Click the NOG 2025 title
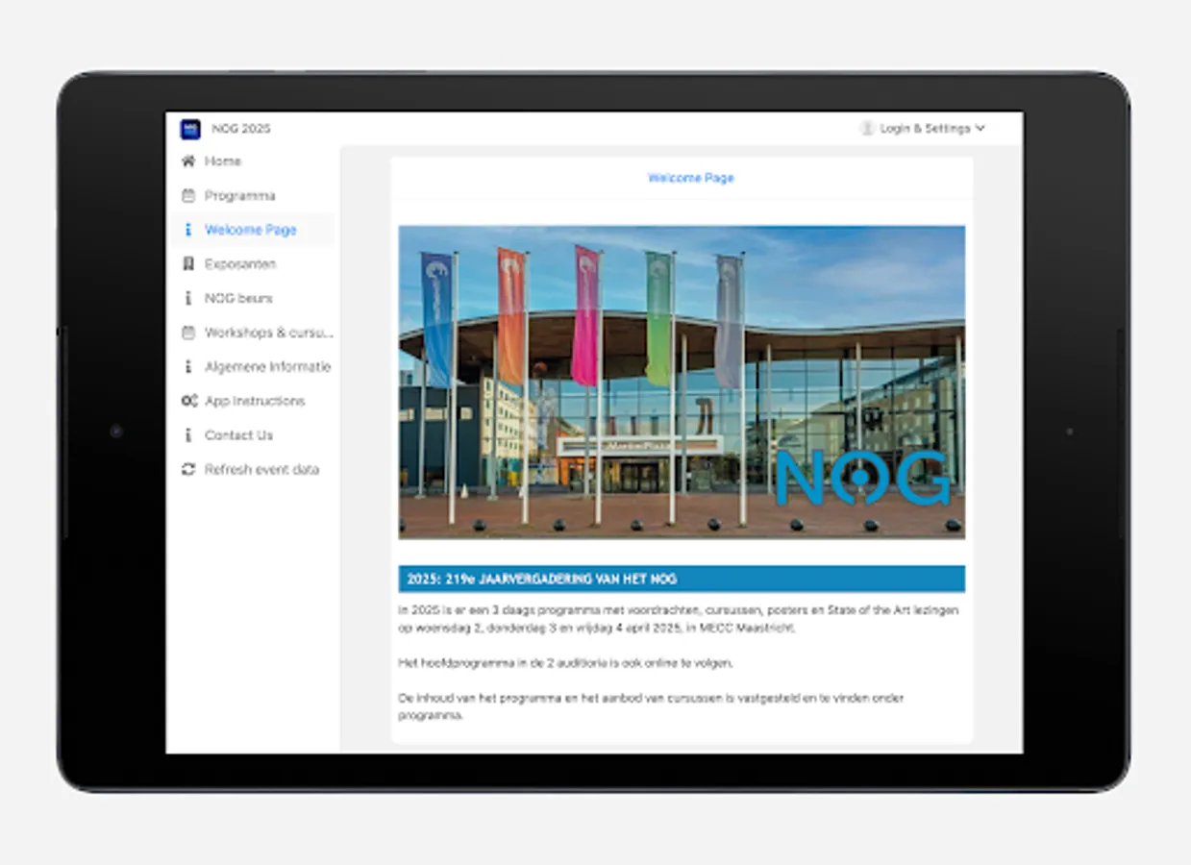This screenshot has height=865, width=1191. tap(241, 129)
